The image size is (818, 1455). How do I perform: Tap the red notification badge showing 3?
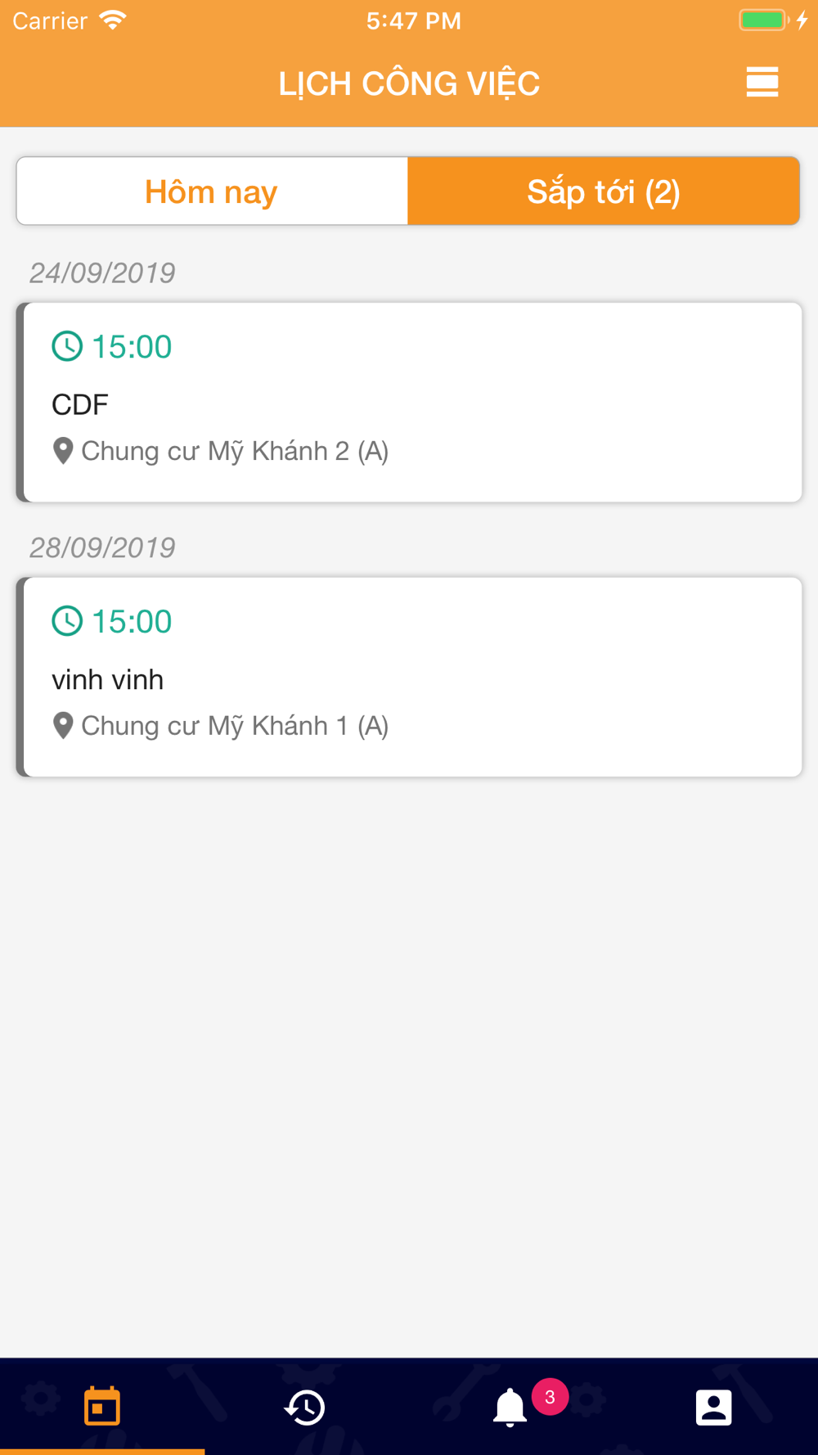pyautogui.click(x=550, y=1397)
